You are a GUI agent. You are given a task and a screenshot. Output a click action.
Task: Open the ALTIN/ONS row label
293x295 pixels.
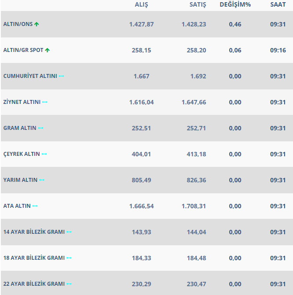[18, 24]
